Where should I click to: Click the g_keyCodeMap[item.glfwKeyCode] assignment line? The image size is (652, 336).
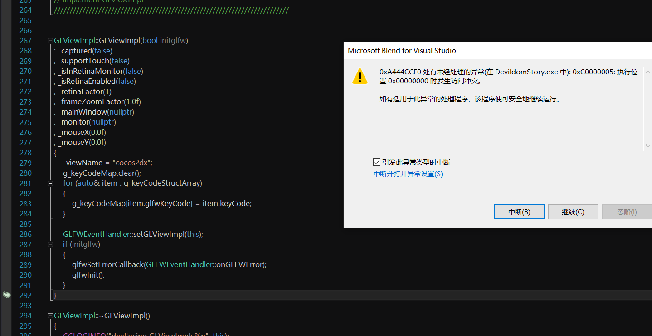click(162, 203)
